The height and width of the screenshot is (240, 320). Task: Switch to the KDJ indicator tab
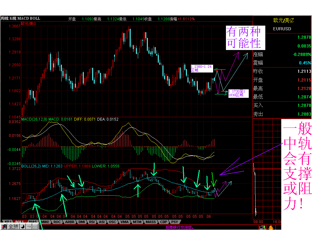[x=8, y=222]
